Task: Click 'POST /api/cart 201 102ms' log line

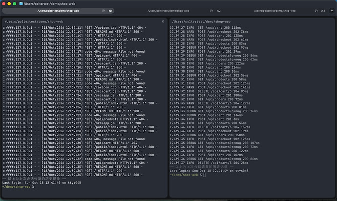Action: pos(206,155)
